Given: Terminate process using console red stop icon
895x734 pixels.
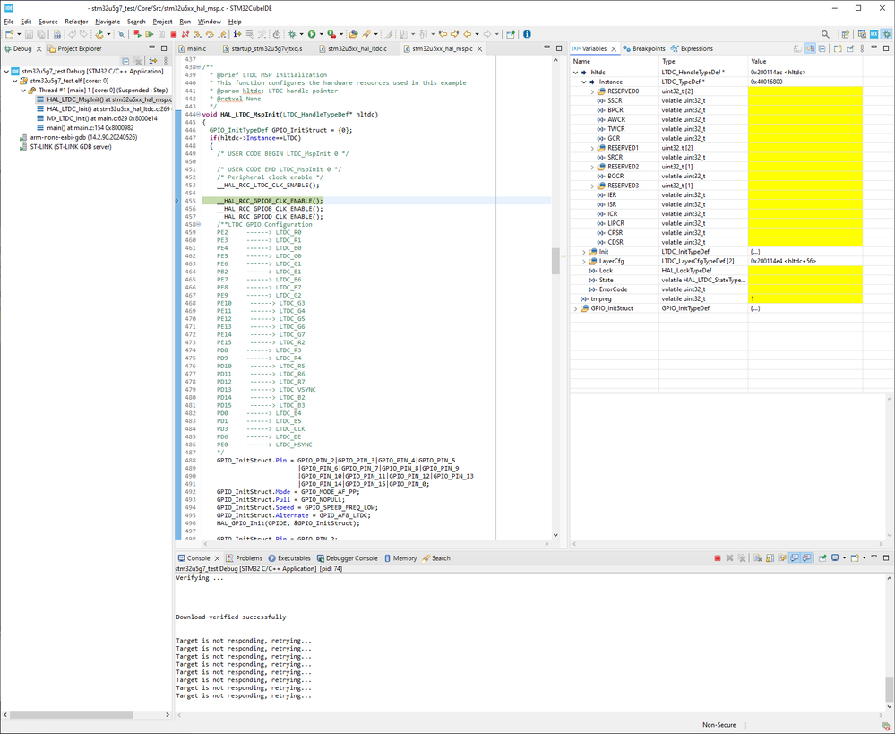Looking at the screenshot, I should (x=717, y=558).
